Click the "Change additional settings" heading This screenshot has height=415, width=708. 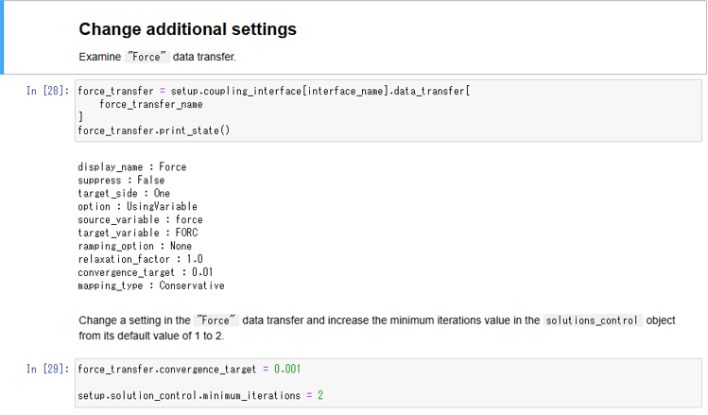point(187,29)
